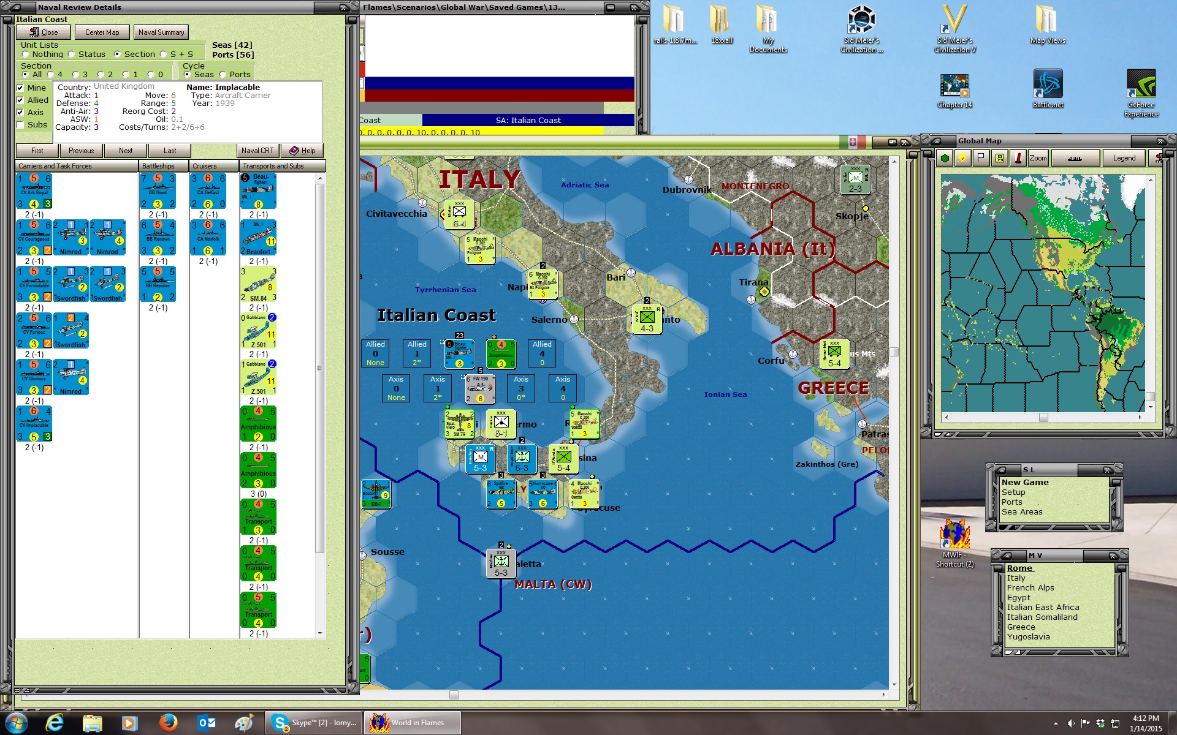The width and height of the screenshot is (1177, 735).
Task: Select the BB Repulse battleship counter
Action: tap(158, 284)
